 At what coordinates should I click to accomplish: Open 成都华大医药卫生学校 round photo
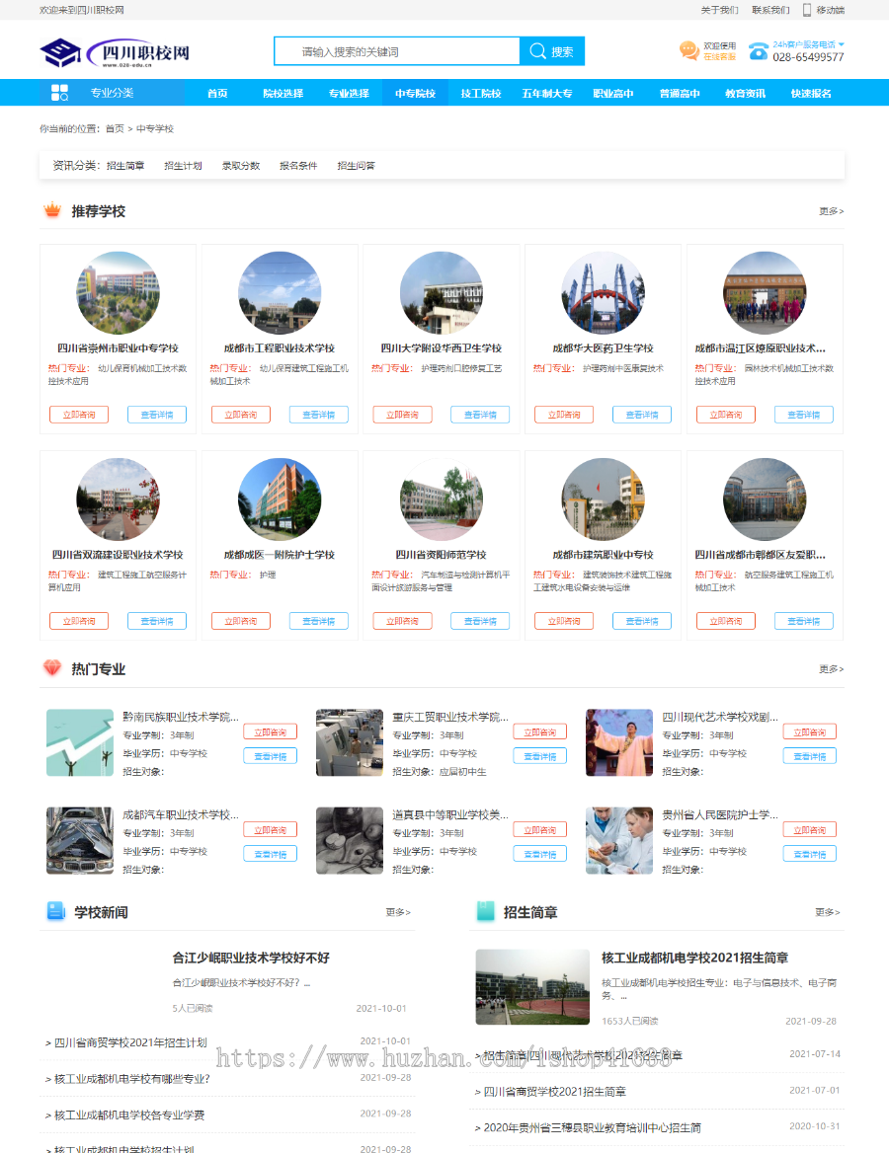603,292
